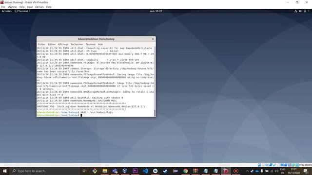This screenshot has height=175, width=312.
Task: Click GNOME power icon in top bar
Action: (305, 11)
